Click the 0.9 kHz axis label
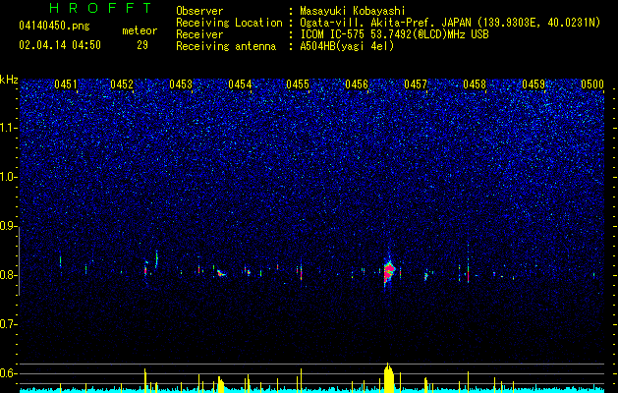This screenshot has height=393, width=618. click(x=8, y=226)
